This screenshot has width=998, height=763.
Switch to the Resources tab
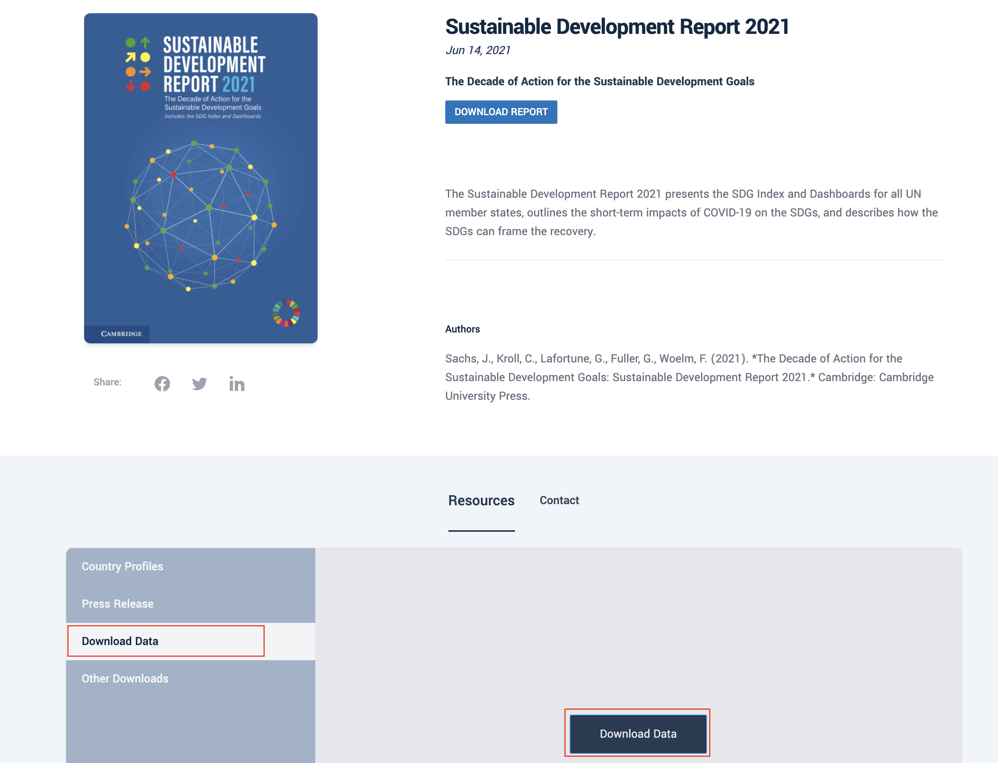(x=481, y=501)
